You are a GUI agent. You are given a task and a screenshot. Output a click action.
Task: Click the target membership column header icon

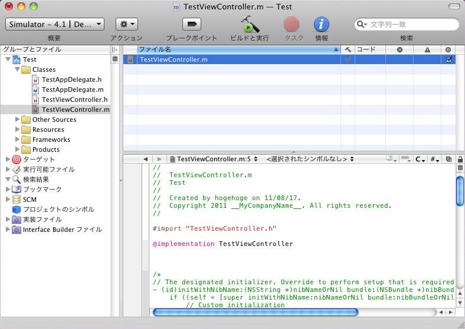point(448,49)
